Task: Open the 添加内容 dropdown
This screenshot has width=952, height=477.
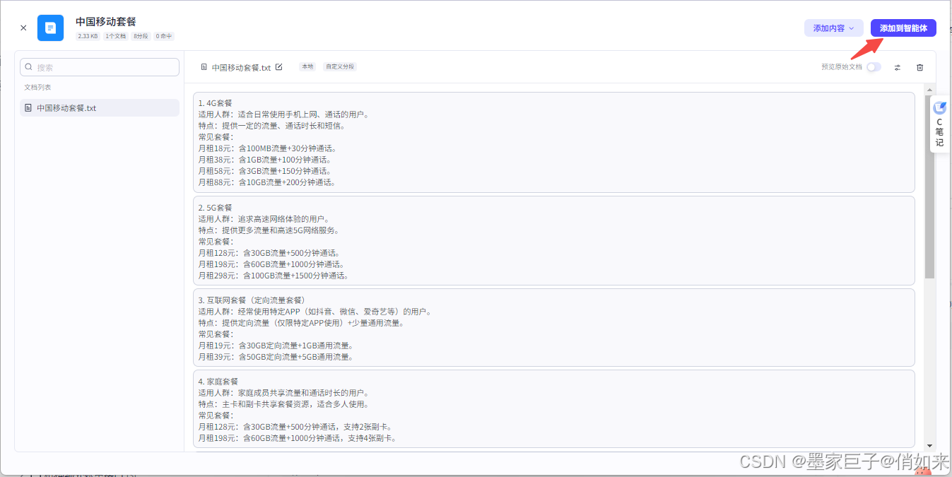Action: pos(834,28)
